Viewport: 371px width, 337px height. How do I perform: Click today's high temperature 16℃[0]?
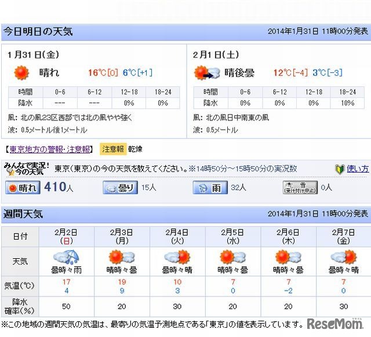[103, 72]
